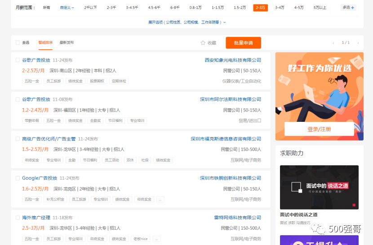Screen dimensions: 373x245
Task: Click 求职助力 section heading
Action: pos(292,153)
